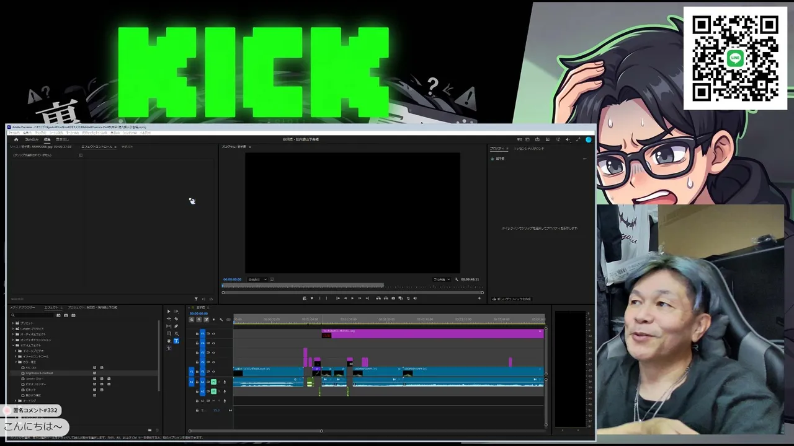Open the ファイル menu
Image resolution: width=794 pixels, height=446 pixels.
[14, 133]
